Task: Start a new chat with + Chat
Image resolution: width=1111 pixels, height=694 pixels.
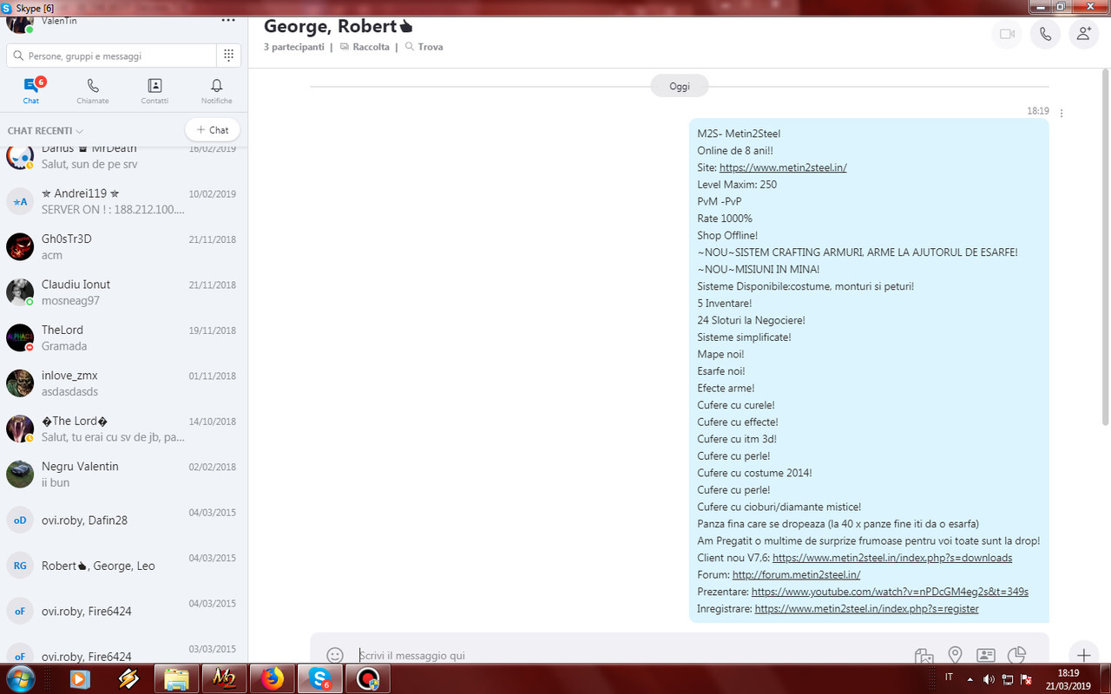Action: [x=213, y=130]
